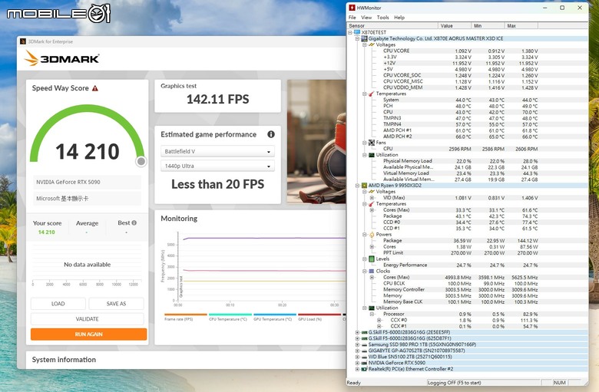Screen dimensions: 599x392
Task: Click the GIGABYTE GP-AG70S2TB drive icon
Action: click(364, 351)
